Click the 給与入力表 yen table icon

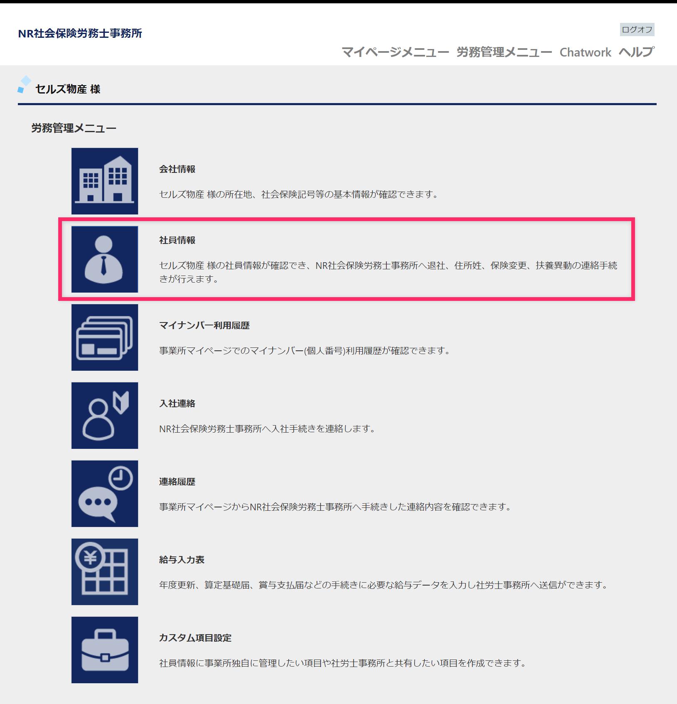point(105,572)
